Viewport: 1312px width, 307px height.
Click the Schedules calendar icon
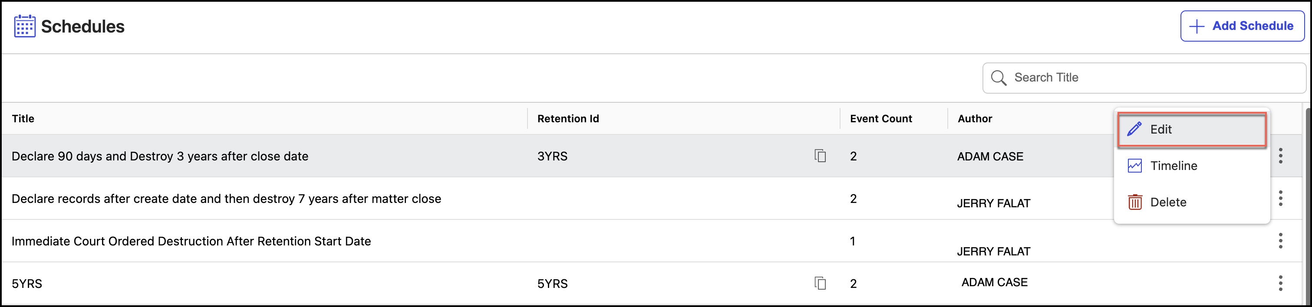24,26
